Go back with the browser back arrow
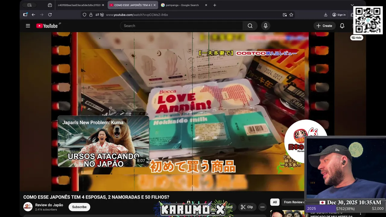The width and height of the screenshot is (386, 217). tap(33, 15)
